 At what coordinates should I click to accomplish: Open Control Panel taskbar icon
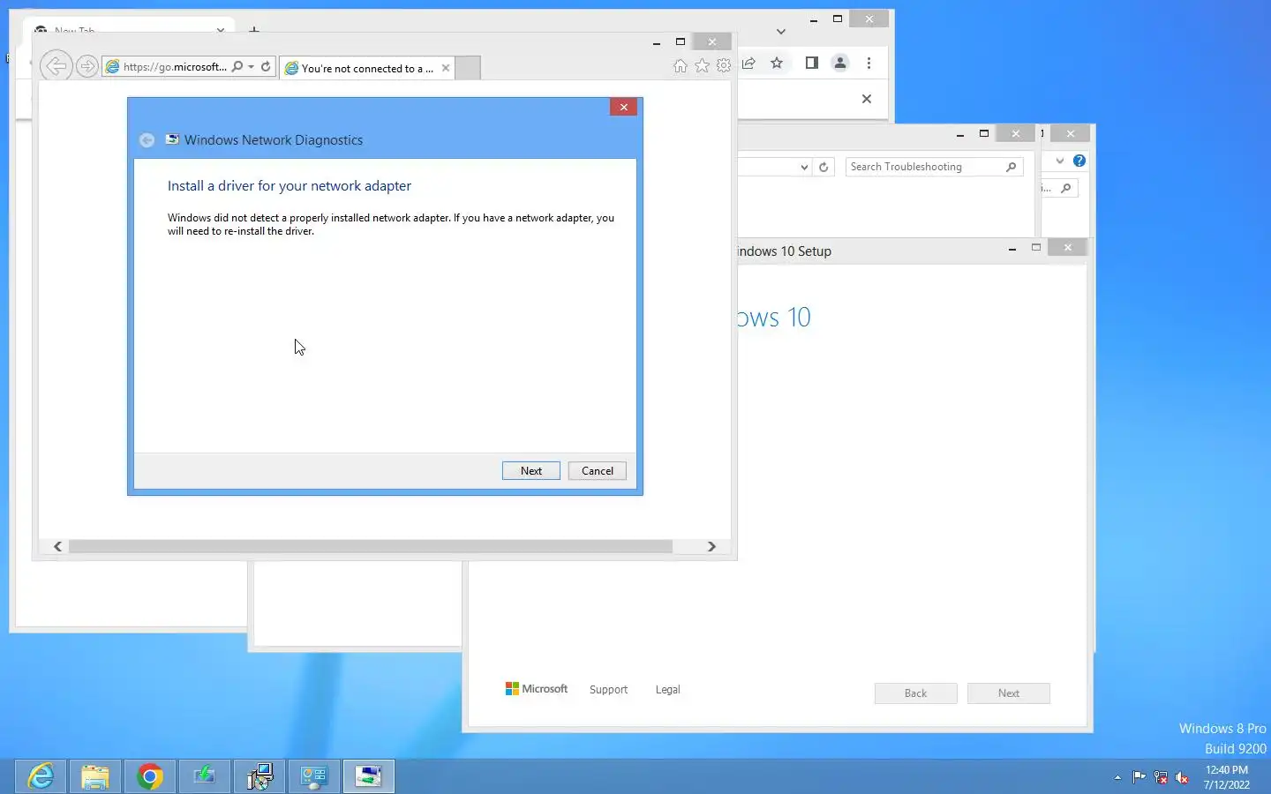tap(314, 776)
